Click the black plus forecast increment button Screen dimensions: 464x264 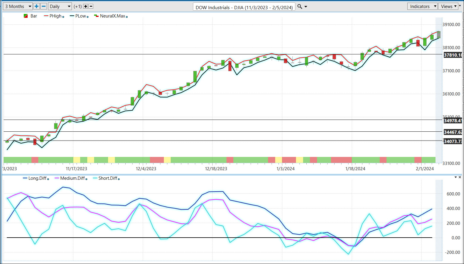85,6
